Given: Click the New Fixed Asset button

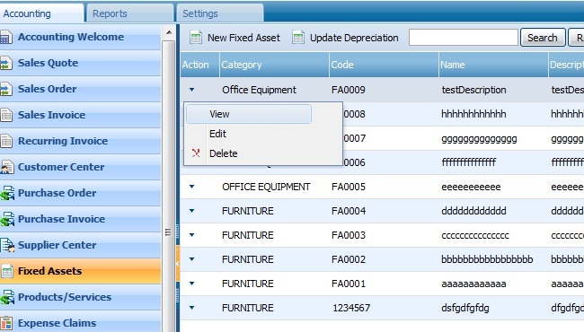Looking at the screenshot, I should (x=235, y=38).
